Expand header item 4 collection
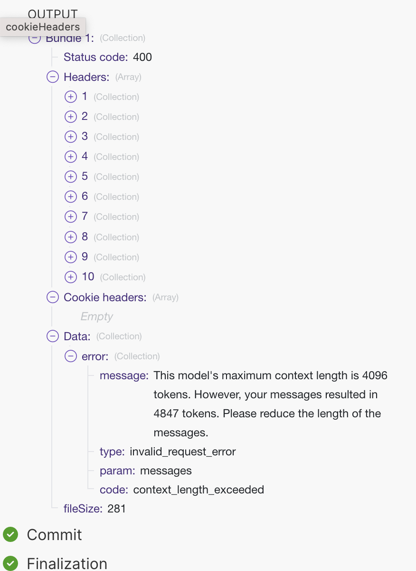 70,157
